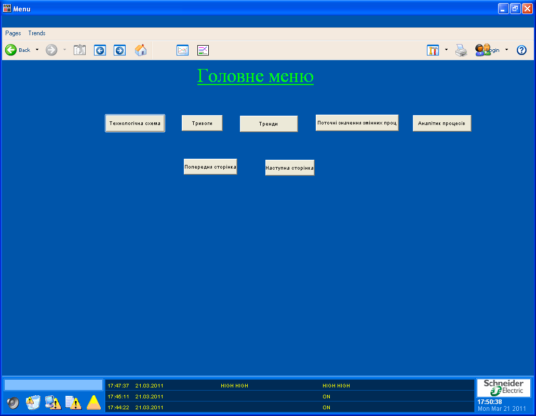Click the green Back arrow icon
536x416 pixels.
point(11,50)
